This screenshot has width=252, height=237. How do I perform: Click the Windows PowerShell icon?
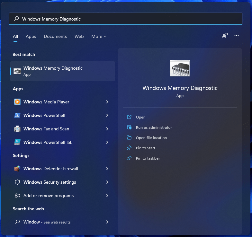click(17, 115)
